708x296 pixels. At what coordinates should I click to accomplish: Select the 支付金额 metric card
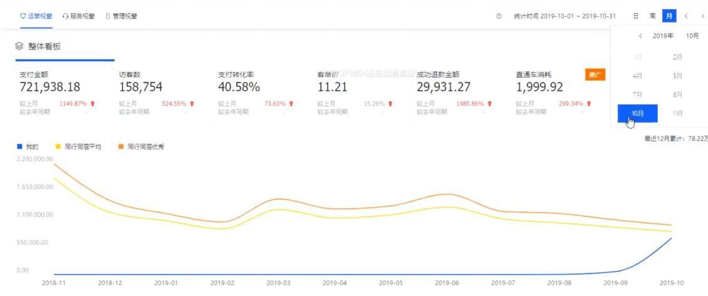coord(65,93)
